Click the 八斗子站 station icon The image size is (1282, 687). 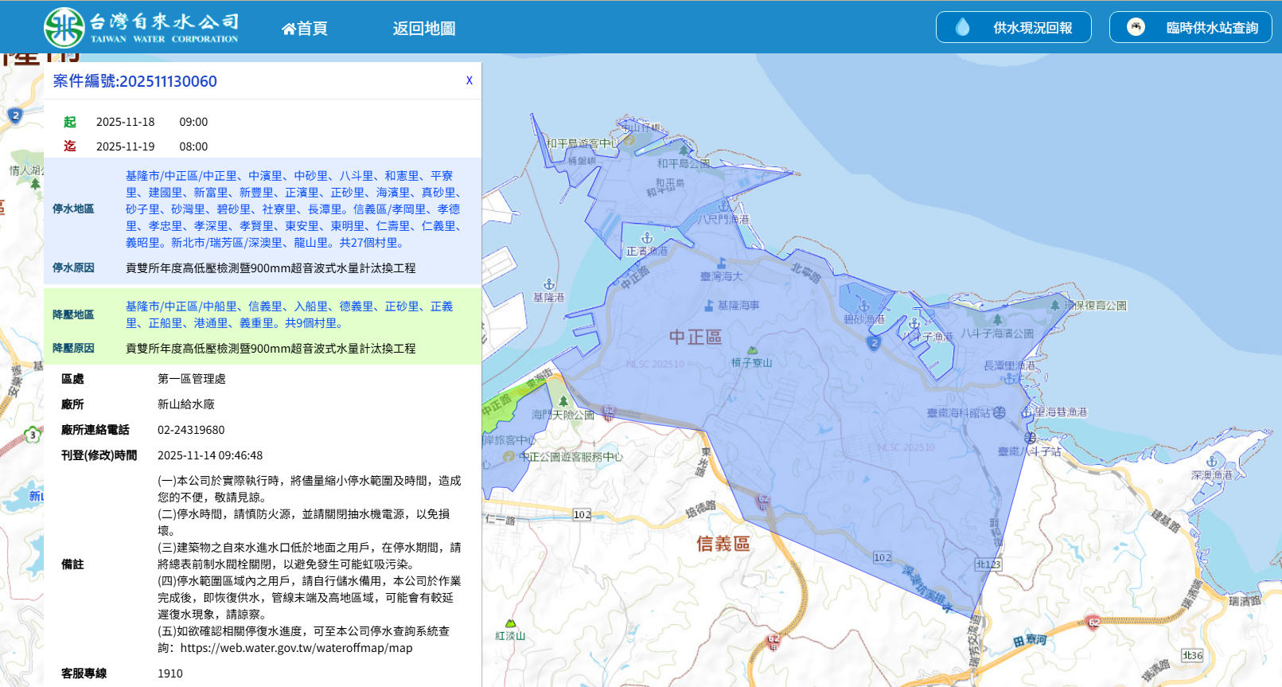(1031, 438)
